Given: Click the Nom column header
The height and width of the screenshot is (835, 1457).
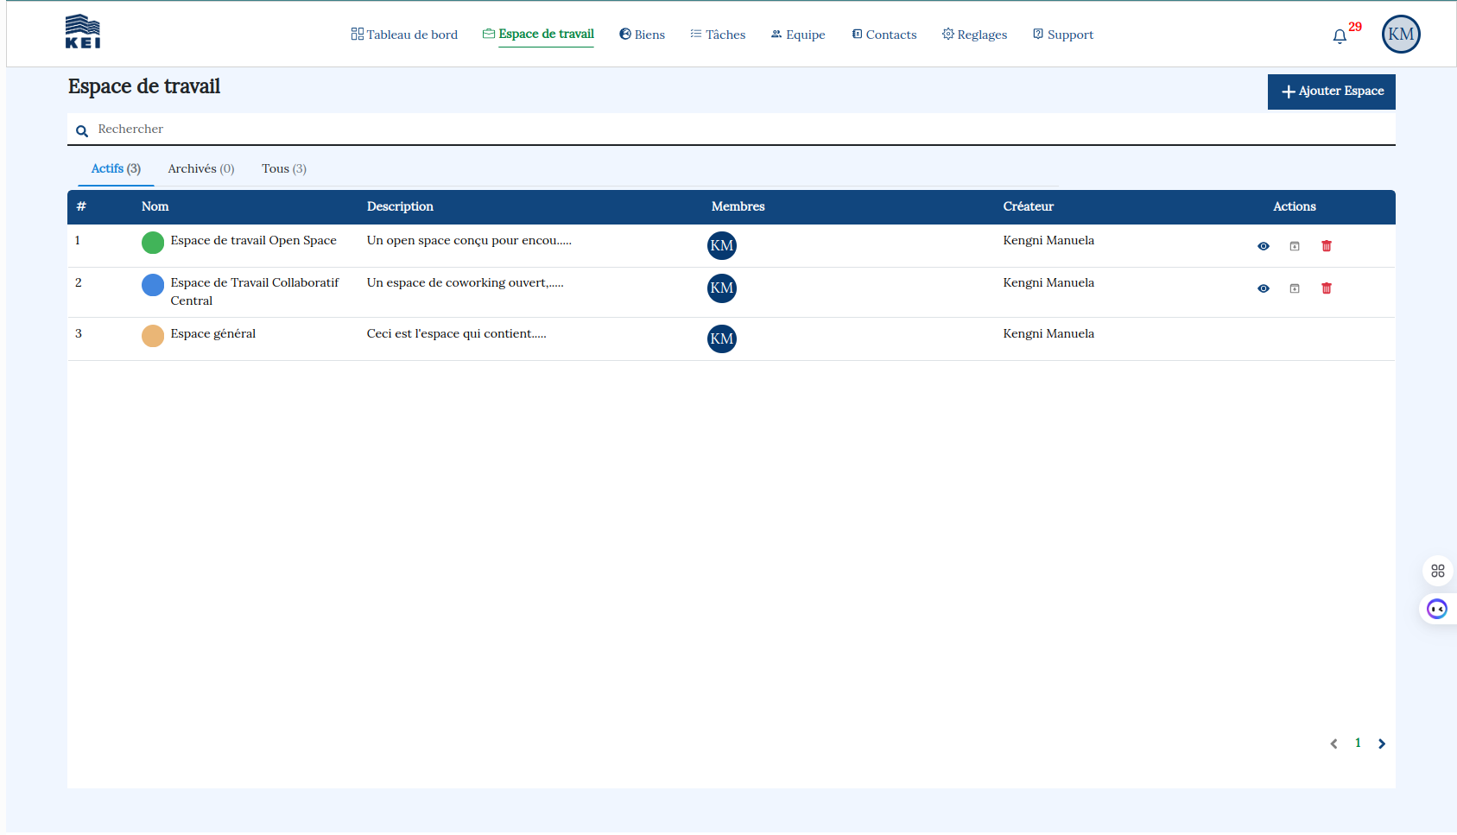Looking at the screenshot, I should [x=155, y=206].
